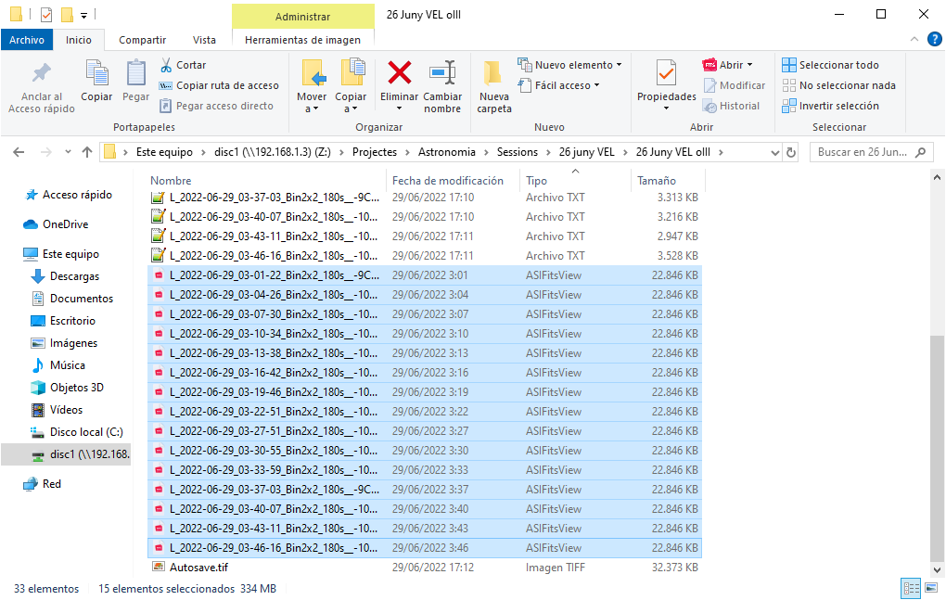Open the blue help question mark
946x600 pixels.
coord(935,39)
